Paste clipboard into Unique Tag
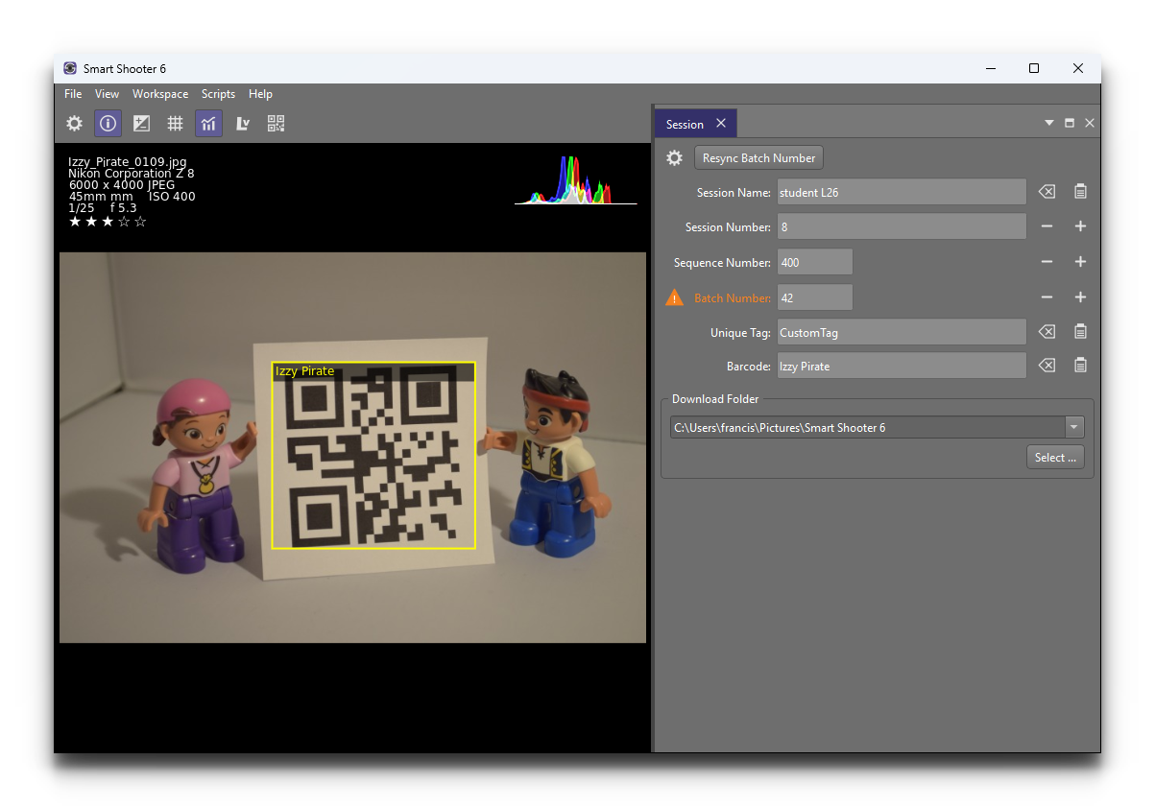Screen dimensions: 1155x807 pyautogui.click(x=1080, y=332)
